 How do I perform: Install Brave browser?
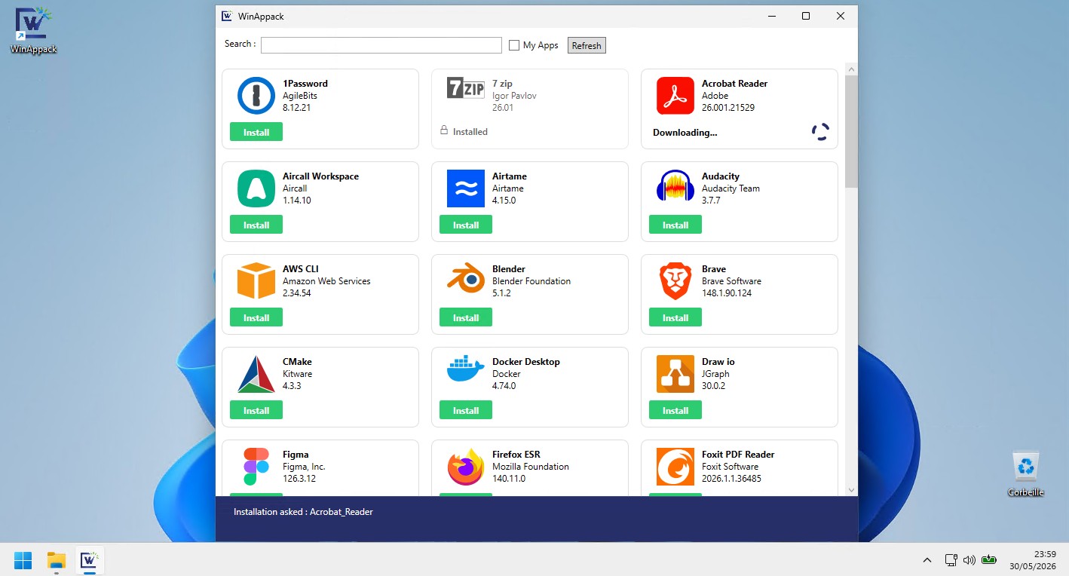(675, 317)
